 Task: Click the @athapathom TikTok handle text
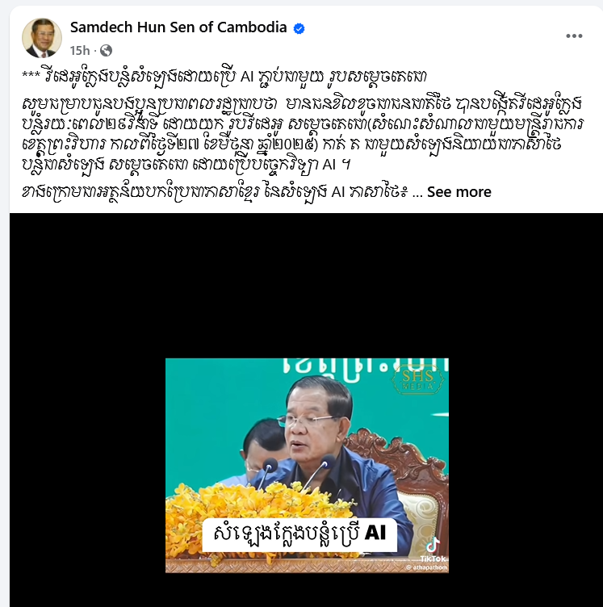pos(427,567)
